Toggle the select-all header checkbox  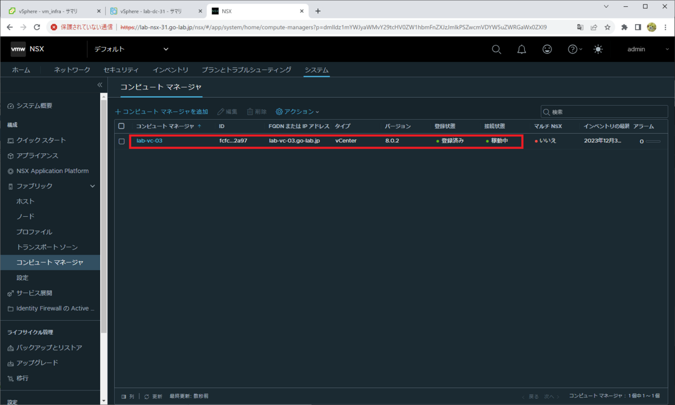121,126
